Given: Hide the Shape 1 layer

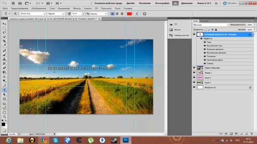Looking at the screenshot, I should (194, 73).
